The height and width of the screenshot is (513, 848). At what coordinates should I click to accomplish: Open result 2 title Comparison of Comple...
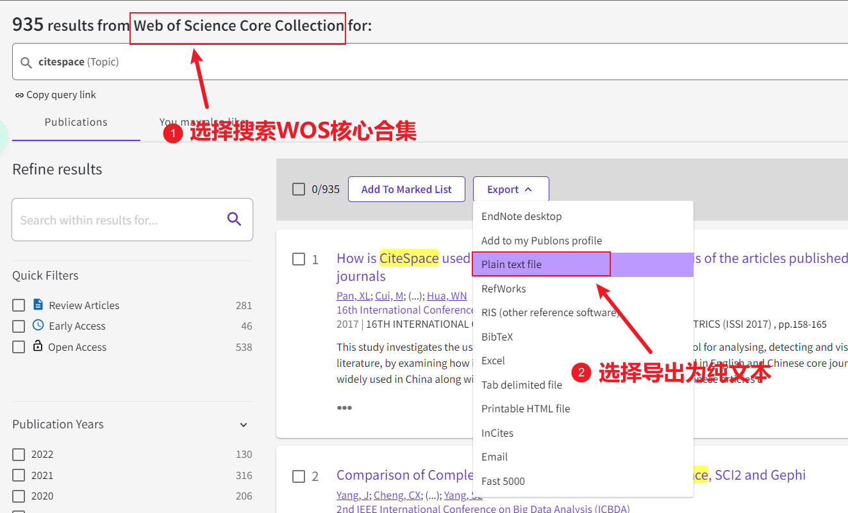click(x=404, y=475)
